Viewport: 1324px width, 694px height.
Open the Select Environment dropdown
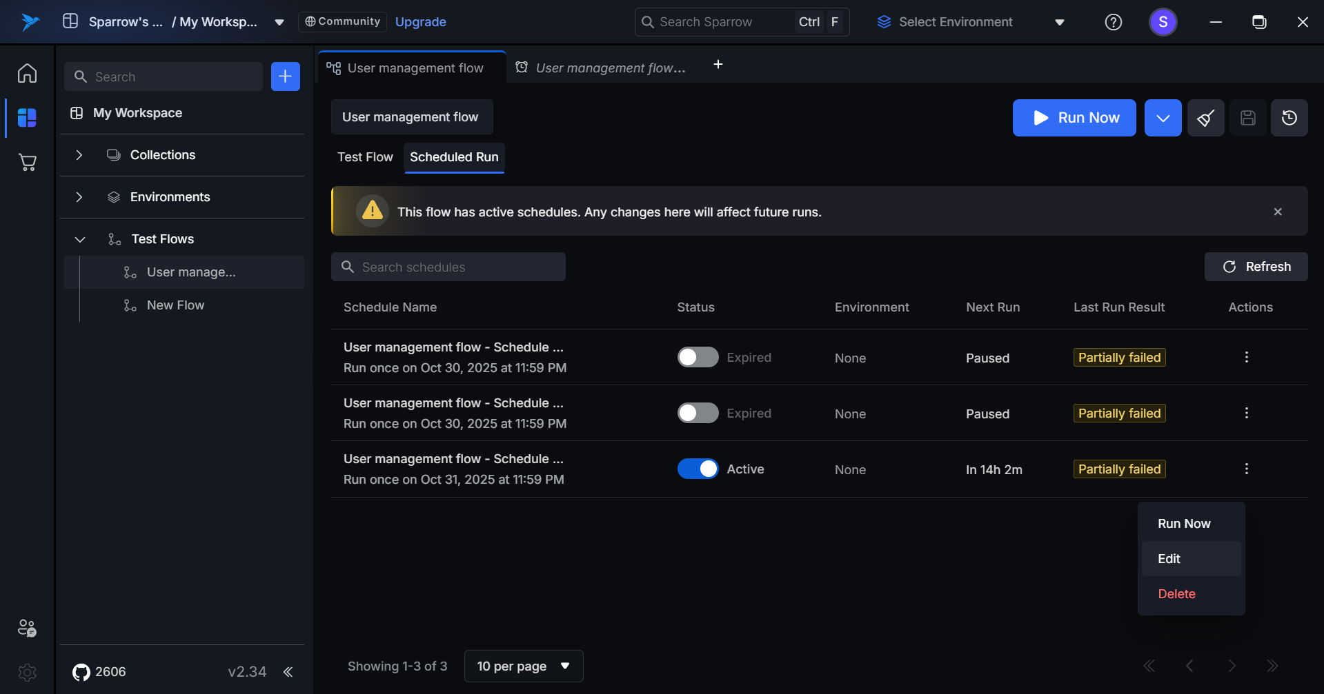coord(970,22)
